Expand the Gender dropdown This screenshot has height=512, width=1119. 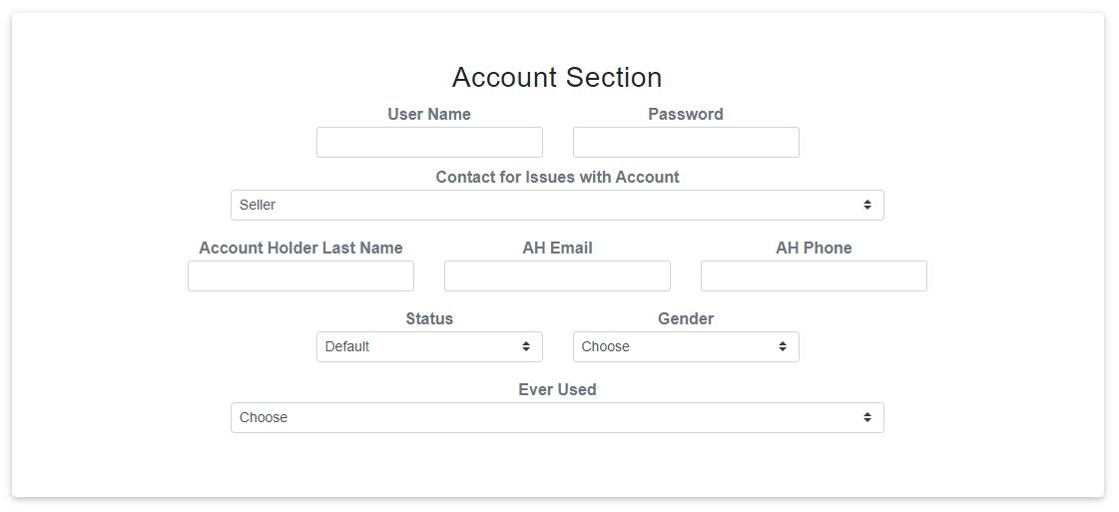pyautogui.click(x=686, y=346)
